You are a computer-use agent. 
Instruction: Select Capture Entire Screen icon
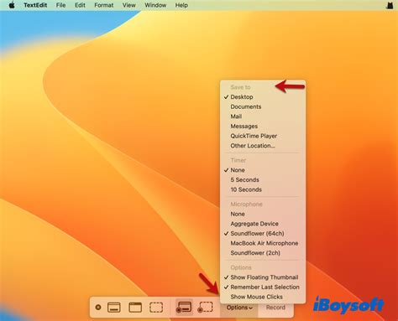click(x=114, y=308)
